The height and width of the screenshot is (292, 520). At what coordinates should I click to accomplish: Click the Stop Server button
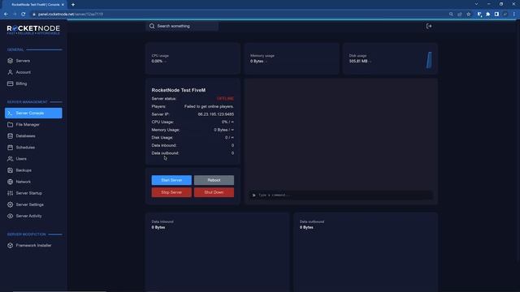[171, 192]
